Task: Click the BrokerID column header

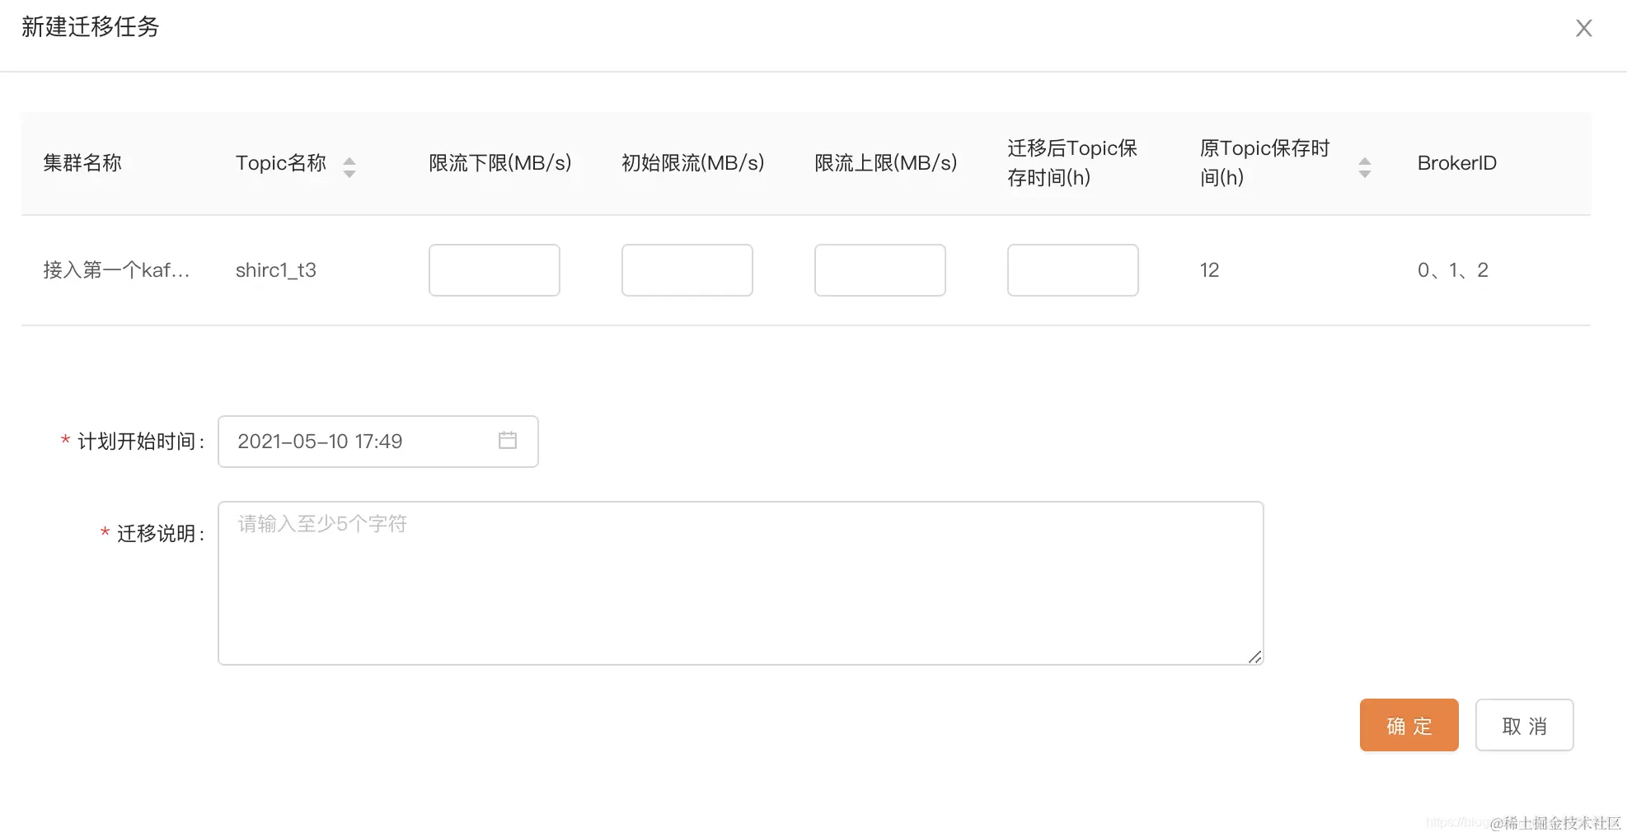Action: pos(1457,163)
